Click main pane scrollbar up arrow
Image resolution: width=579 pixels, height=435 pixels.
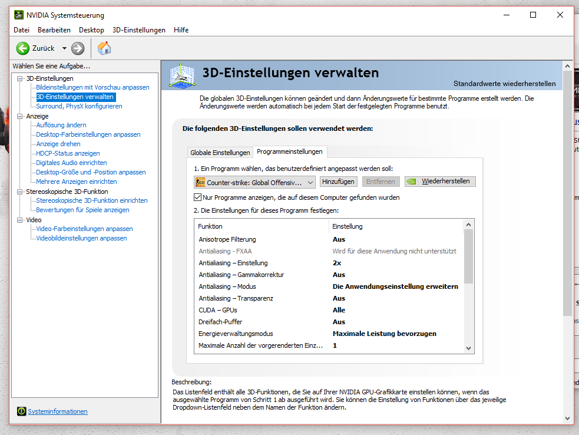tap(568, 66)
